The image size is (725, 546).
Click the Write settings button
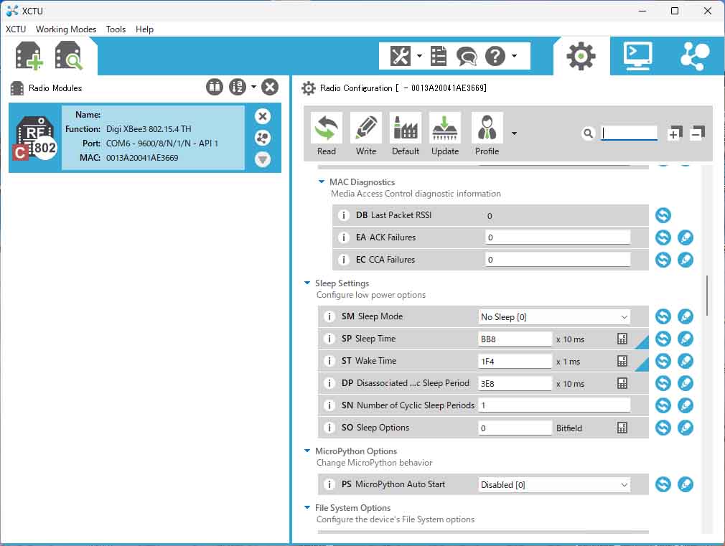366,134
